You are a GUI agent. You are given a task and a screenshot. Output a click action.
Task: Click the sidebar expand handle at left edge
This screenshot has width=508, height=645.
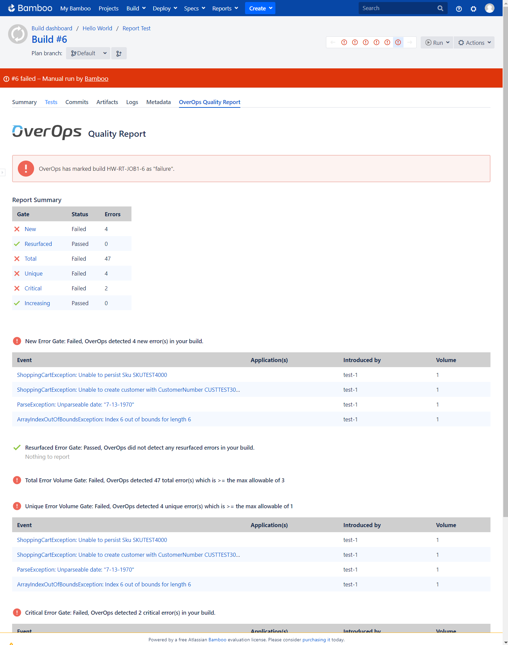[2, 172]
